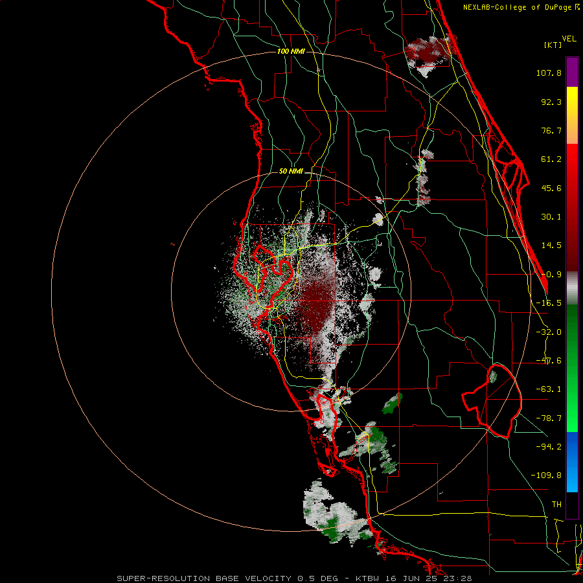Pick the green band of the velocity scale

tap(572, 368)
